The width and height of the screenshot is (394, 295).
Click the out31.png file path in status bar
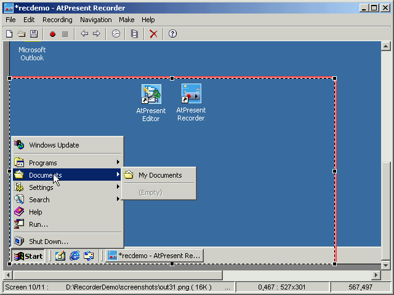[139, 287]
